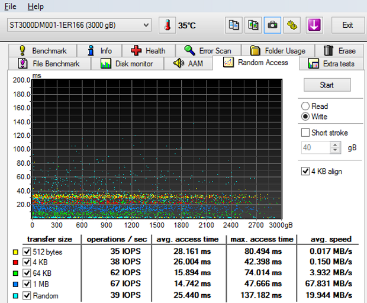This screenshot has width=367, height=303.
Task: Click the camera save screenshot icon
Action: 272,25
